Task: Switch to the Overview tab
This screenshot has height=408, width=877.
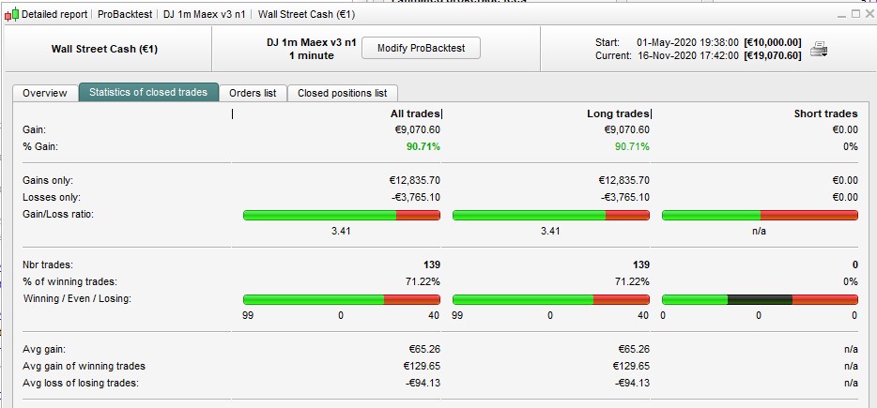Action: point(45,93)
